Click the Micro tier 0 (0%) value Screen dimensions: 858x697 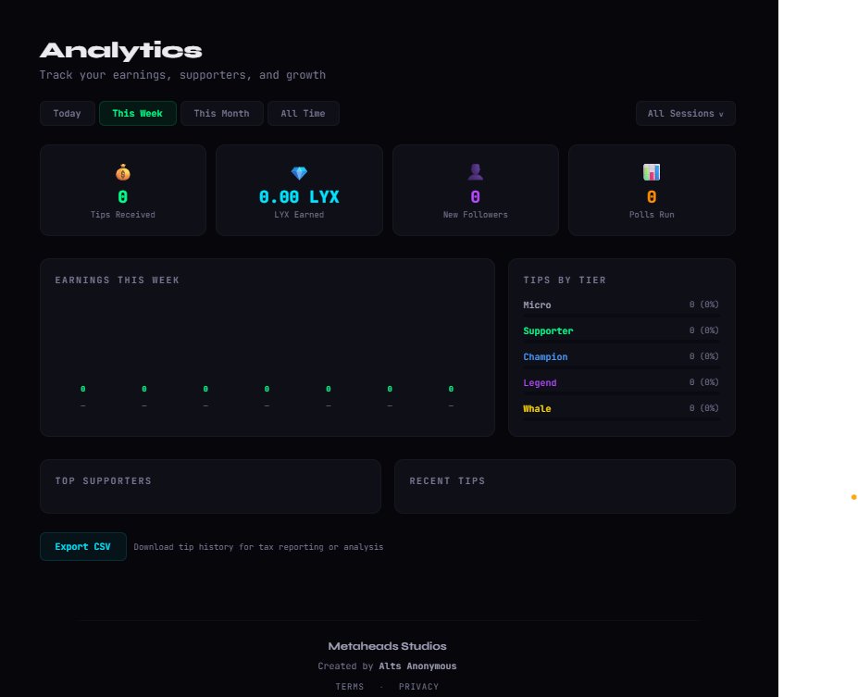[x=703, y=305]
